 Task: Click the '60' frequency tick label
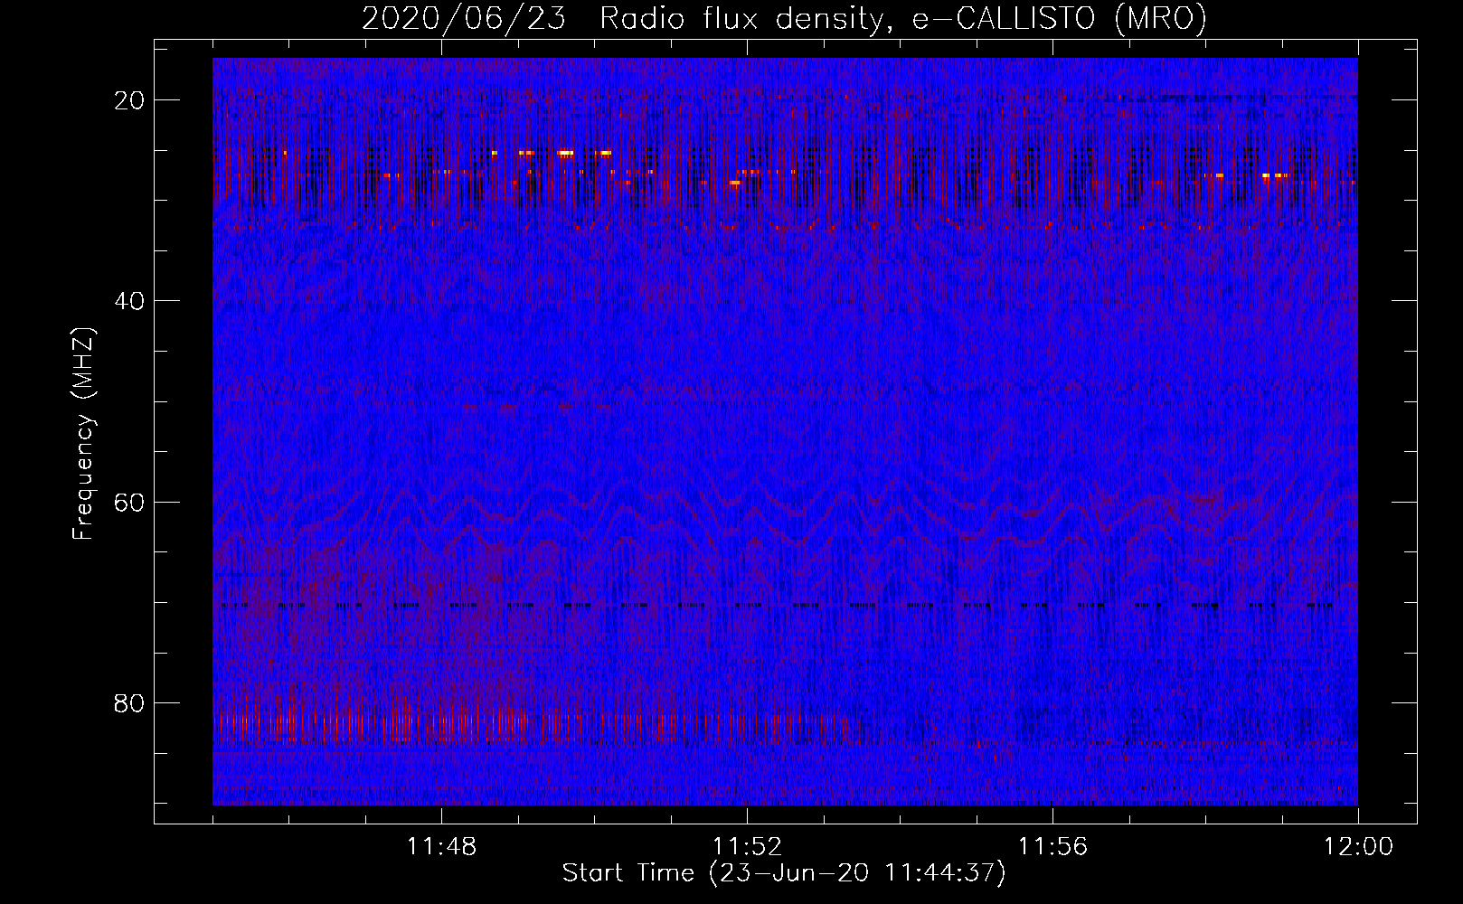coord(130,502)
